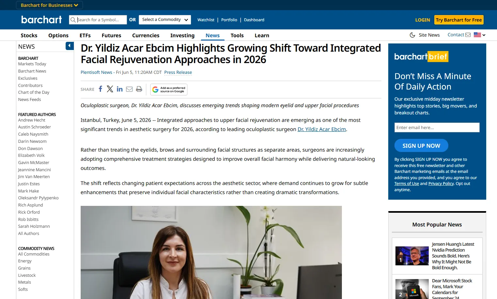497x299 pixels.
Task: Collapse the NEWS sidebar arrow
Action: [x=70, y=46]
